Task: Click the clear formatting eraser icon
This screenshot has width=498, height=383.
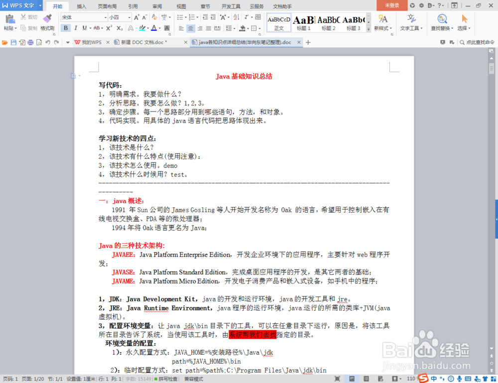Action: coord(155,17)
